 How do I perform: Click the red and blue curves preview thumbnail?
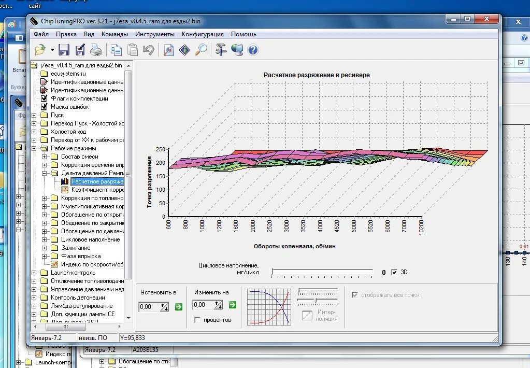click(269, 307)
